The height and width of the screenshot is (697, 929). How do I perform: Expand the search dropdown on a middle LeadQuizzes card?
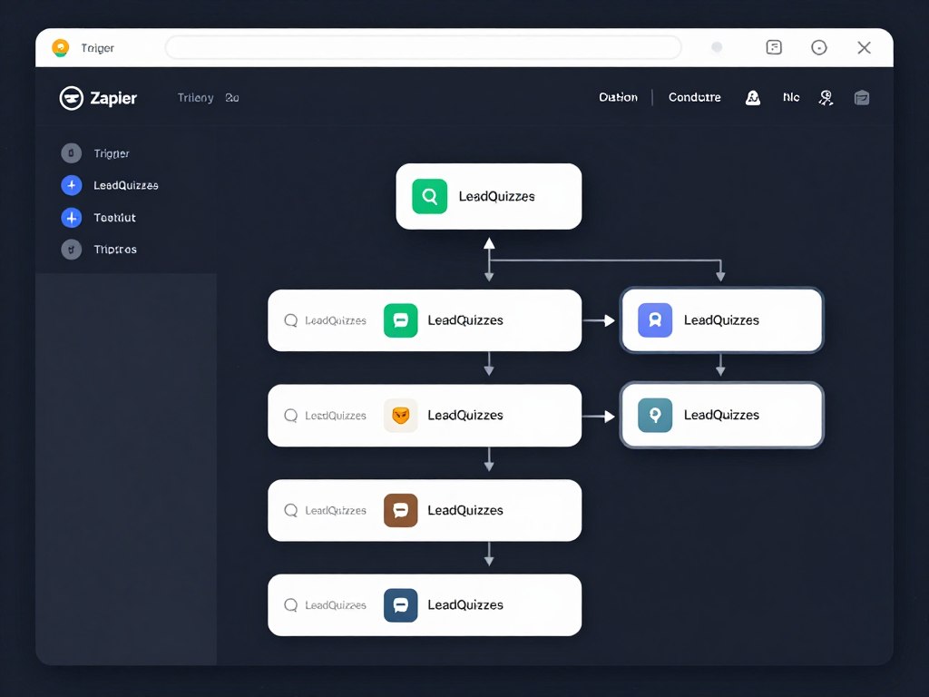(x=327, y=415)
